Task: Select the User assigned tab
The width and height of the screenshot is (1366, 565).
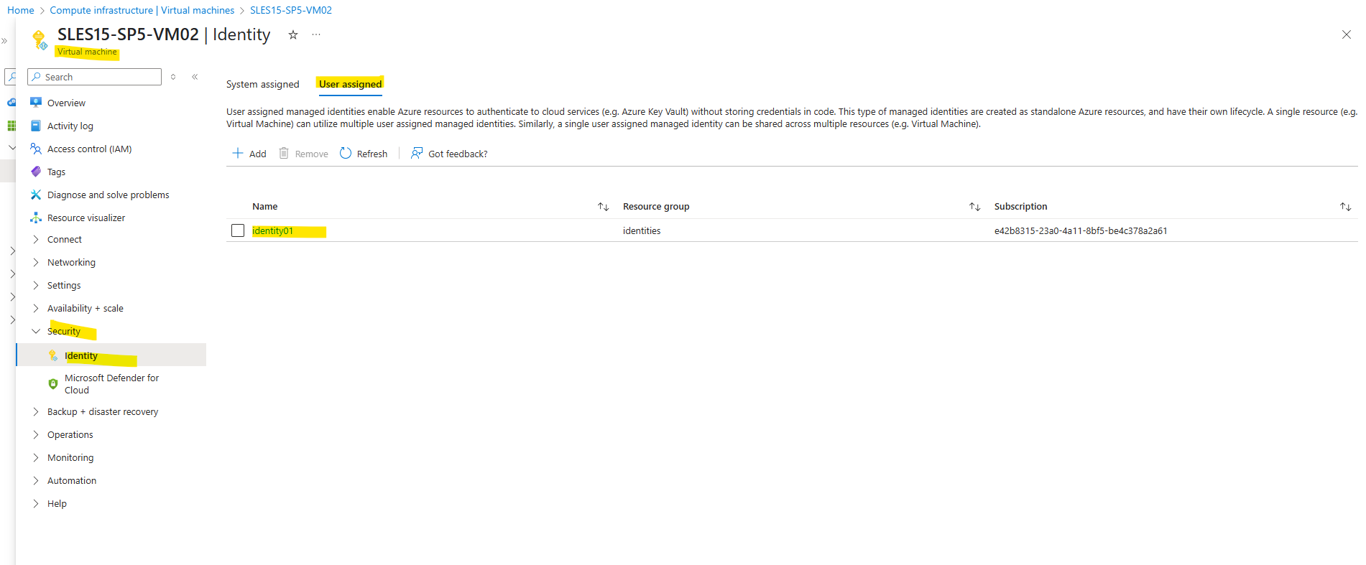Action: tap(351, 84)
